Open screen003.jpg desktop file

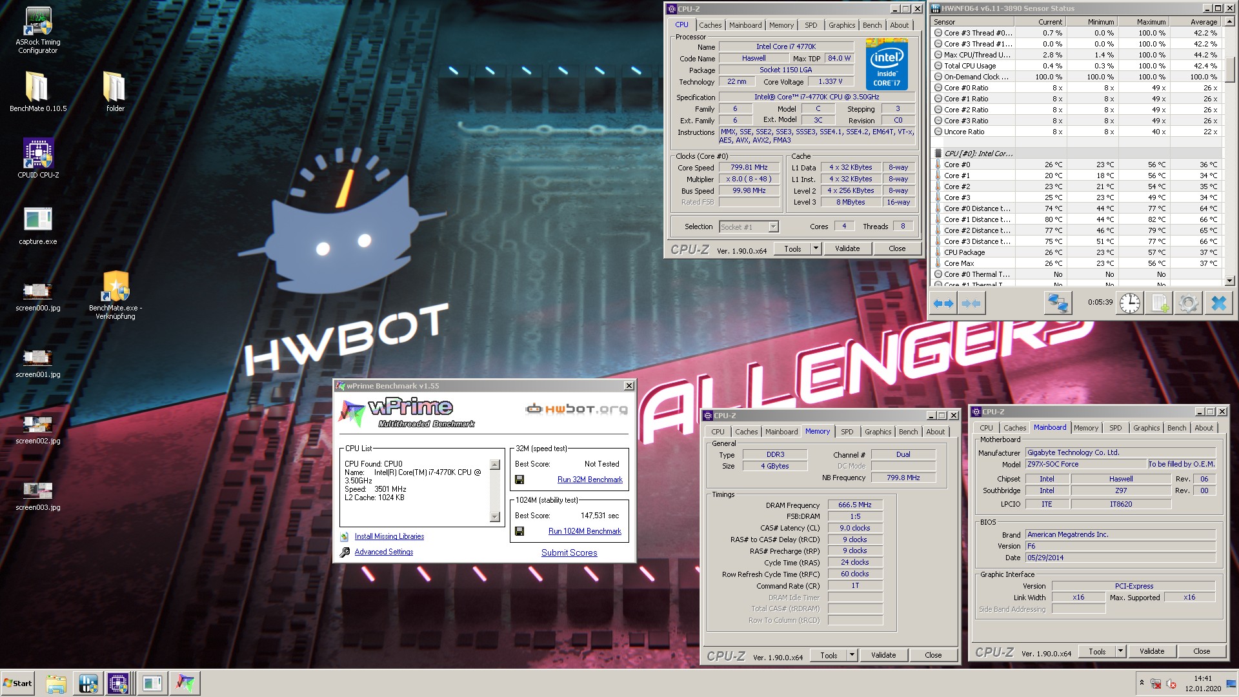coord(37,497)
